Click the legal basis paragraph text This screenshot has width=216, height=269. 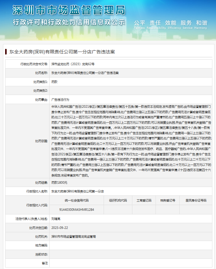point(131,141)
